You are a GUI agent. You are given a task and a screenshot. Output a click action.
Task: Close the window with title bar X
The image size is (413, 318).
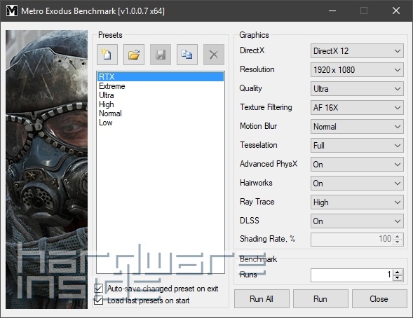(x=396, y=11)
